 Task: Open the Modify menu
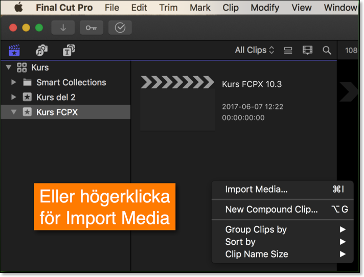[265, 8]
